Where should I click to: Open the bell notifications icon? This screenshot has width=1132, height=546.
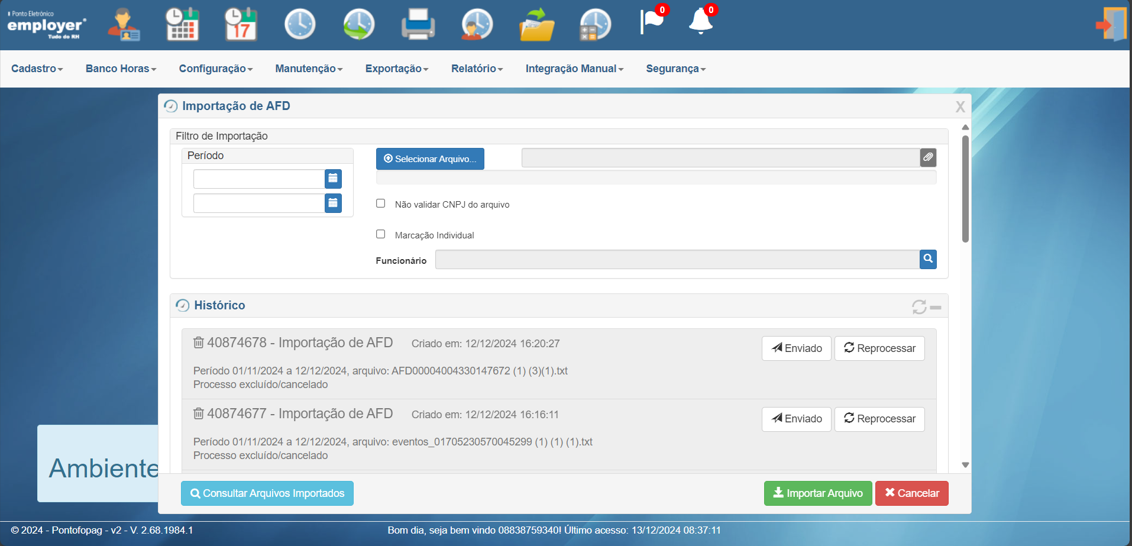pyautogui.click(x=701, y=21)
